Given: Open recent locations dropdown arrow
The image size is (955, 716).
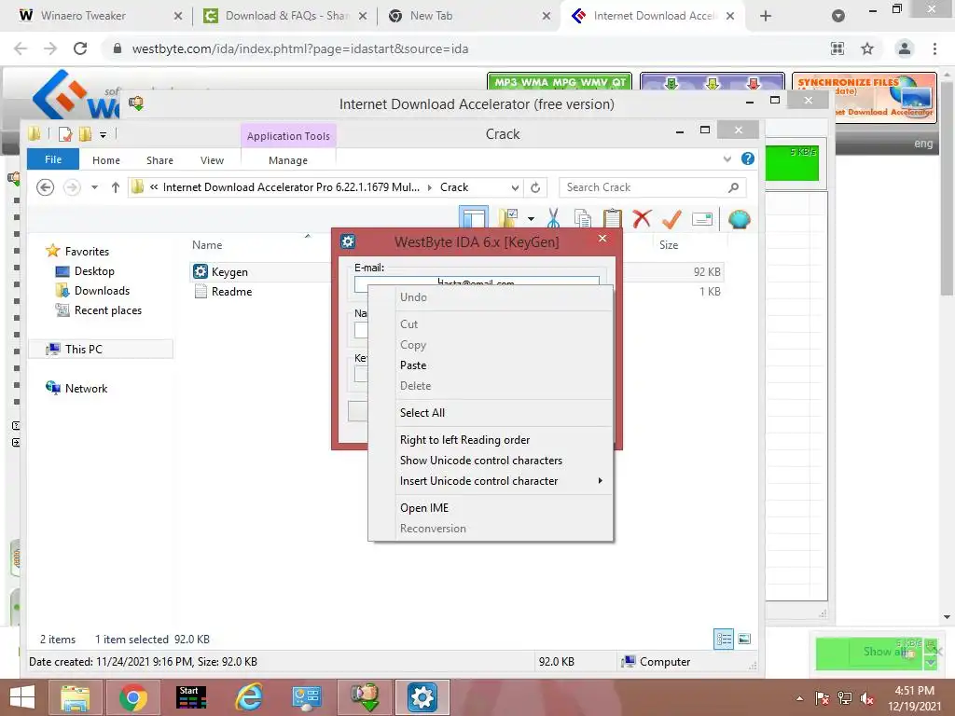Looking at the screenshot, I should (94, 187).
